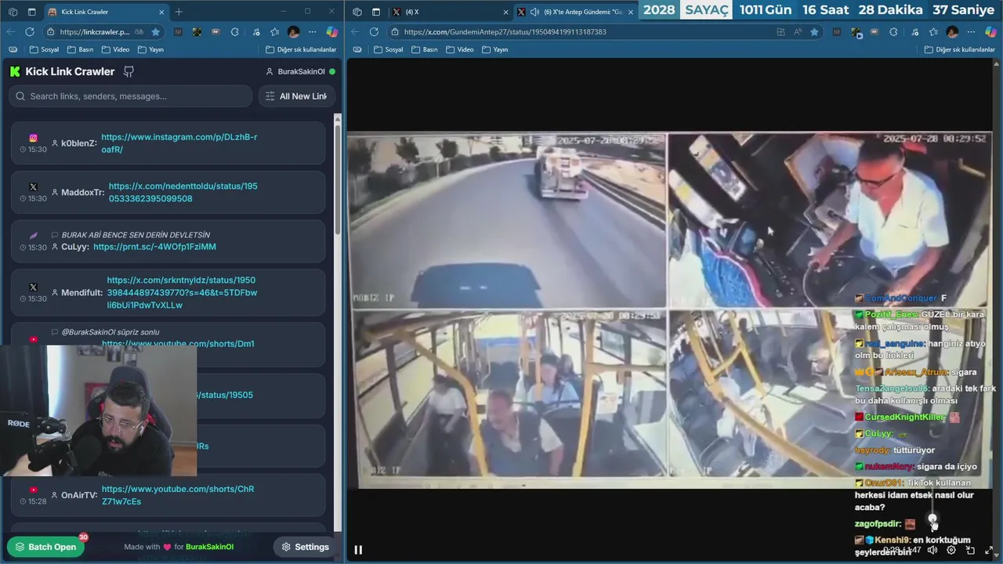Open OnAirTV's YouTube shorts link
This screenshot has width=1003, height=564.
click(178, 495)
